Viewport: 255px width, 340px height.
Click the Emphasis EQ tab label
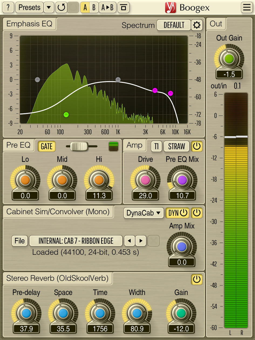[30, 24]
